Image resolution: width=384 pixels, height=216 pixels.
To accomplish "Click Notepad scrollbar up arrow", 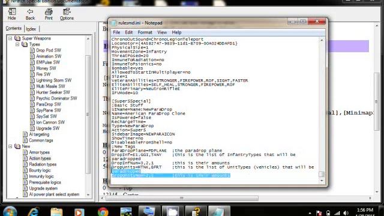I will click(322, 40).
